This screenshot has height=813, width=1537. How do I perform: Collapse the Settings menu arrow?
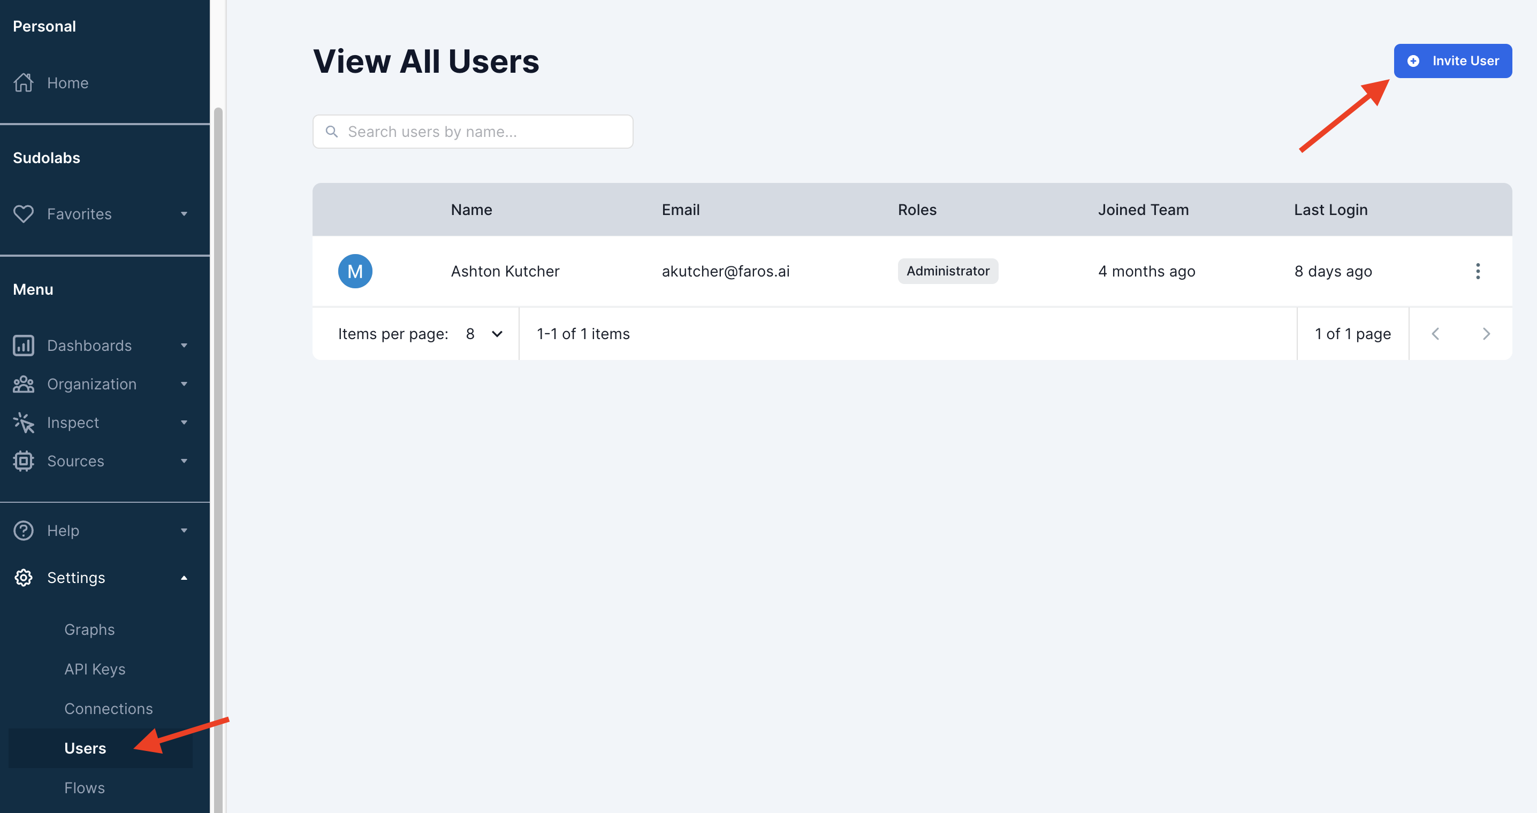[x=184, y=578]
